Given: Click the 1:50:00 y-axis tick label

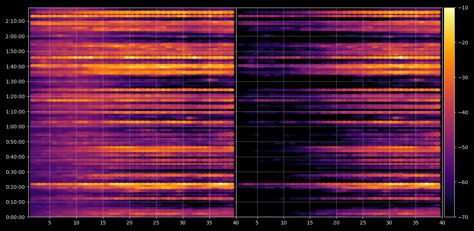Looking at the screenshot, I should (15, 51).
